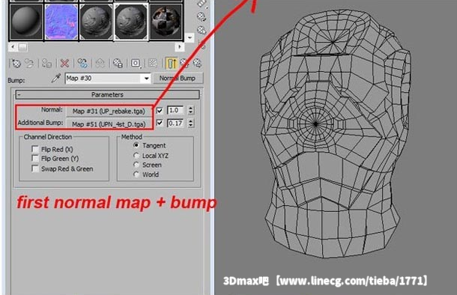Toggle the highlighted Show End Result icon

click(x=171, y=63)
